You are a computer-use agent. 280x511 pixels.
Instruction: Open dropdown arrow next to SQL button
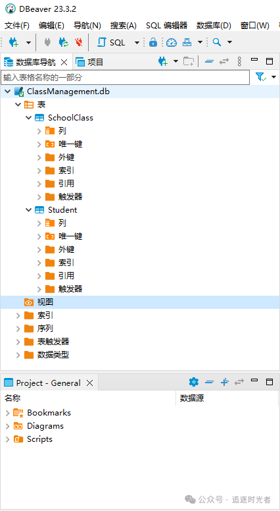[137, 42]
